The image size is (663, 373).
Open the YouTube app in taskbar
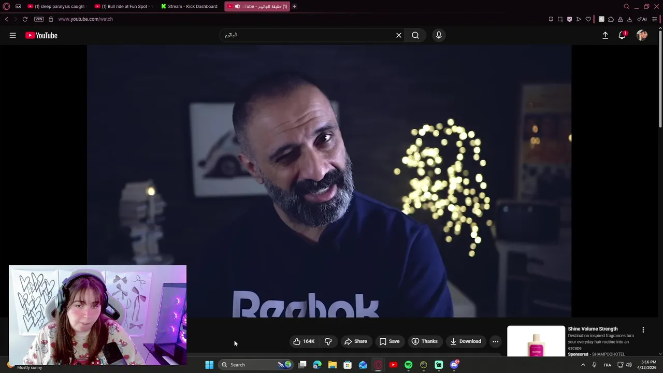(x=393, y=365)
